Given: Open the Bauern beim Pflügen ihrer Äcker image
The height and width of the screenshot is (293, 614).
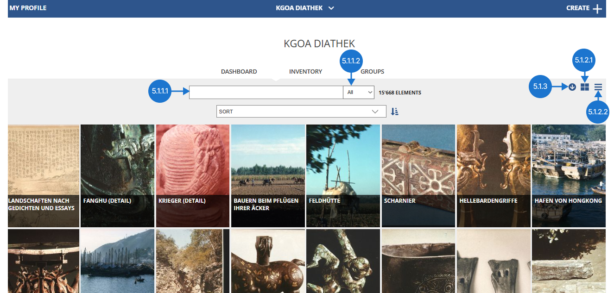Looking at the screenshot, I should pos(268,175).
